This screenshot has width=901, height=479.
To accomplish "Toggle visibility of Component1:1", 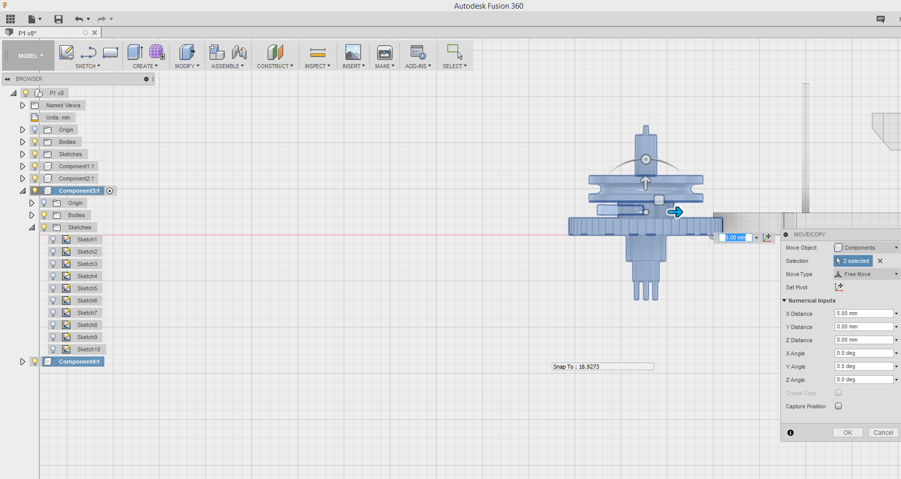I will [35, 166].
